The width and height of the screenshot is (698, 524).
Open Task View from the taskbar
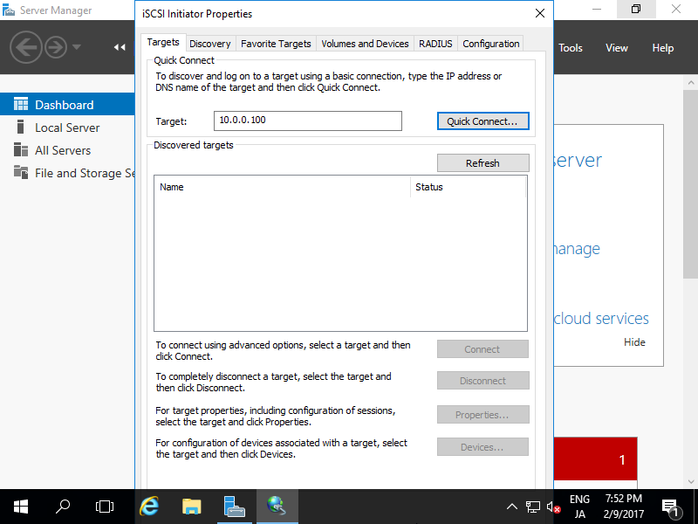(105, 507)
